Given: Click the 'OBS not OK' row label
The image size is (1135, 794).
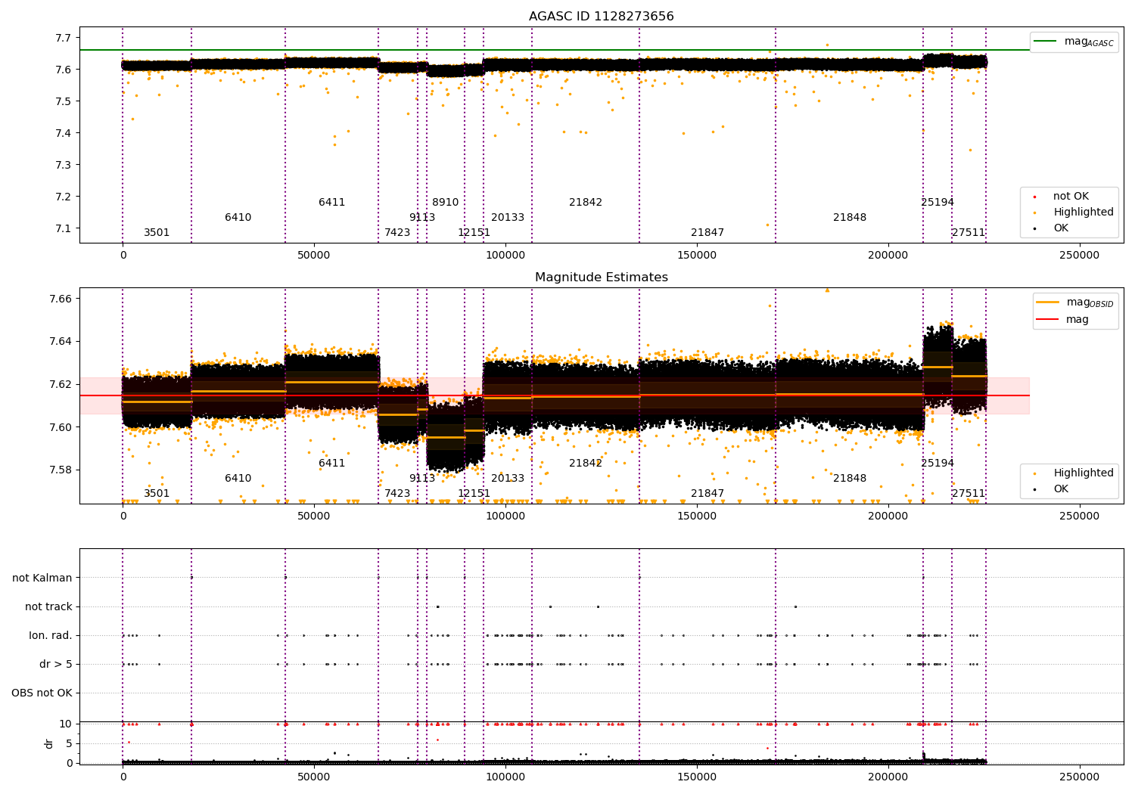Looking at the screenshot, I should [42, 693].
